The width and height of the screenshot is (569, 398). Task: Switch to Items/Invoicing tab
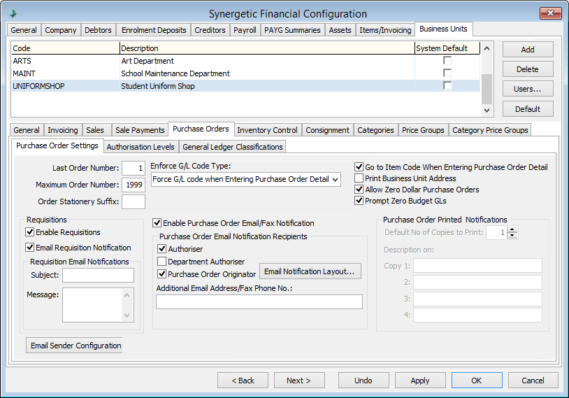pyautogui.click(x=385, y=30)
